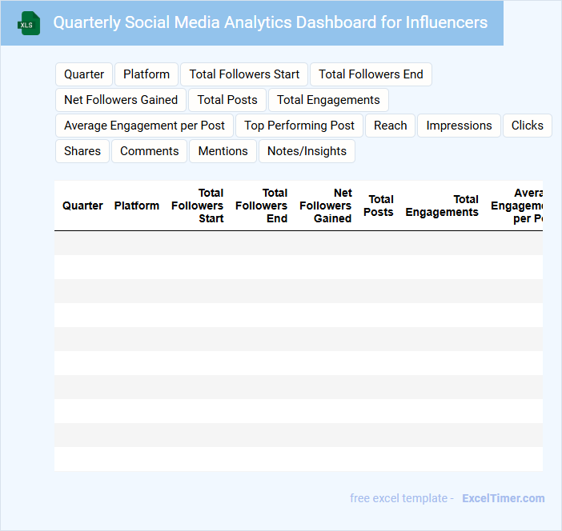Image resolution: width=562 pixels, height=531 pixels.
Task: Select the Reach tag
Action: tap(390, 126)
